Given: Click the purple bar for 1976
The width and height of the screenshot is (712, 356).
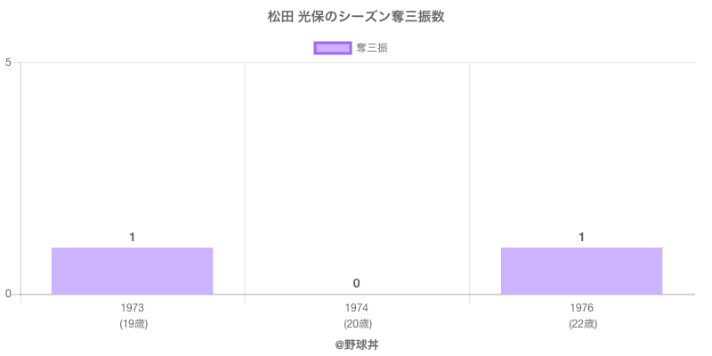Looking at the screenshot, I should click(x=581, y=271).
